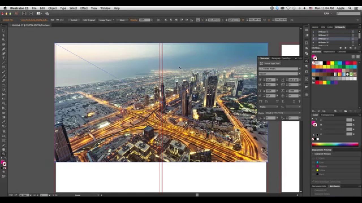Click the Mask button
The image size is (362, 203).
click(122, 20)
